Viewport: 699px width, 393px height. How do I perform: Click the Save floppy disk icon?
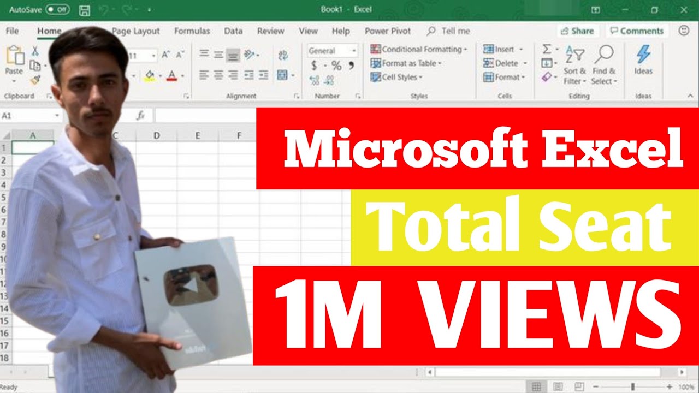(85, 10)
